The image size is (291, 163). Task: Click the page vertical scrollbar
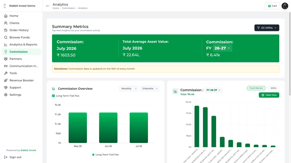290,54
